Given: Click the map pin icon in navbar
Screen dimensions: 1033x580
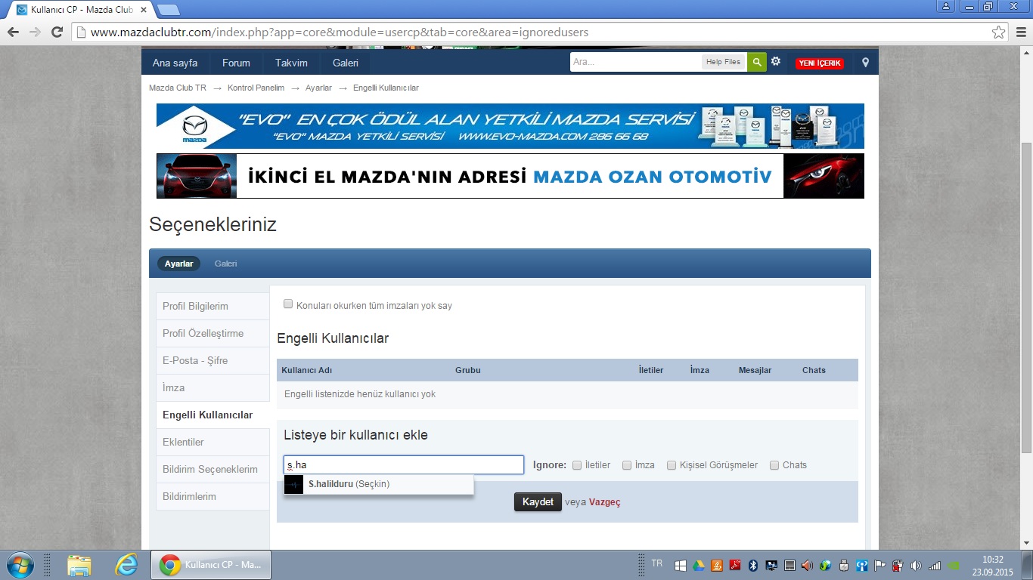Looking at the screenshot, I should pyautogui.click(x=866, y=63).
